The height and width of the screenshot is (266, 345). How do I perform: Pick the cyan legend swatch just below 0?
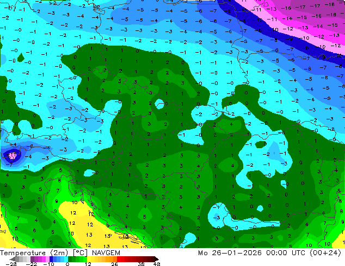pos(66,259)
